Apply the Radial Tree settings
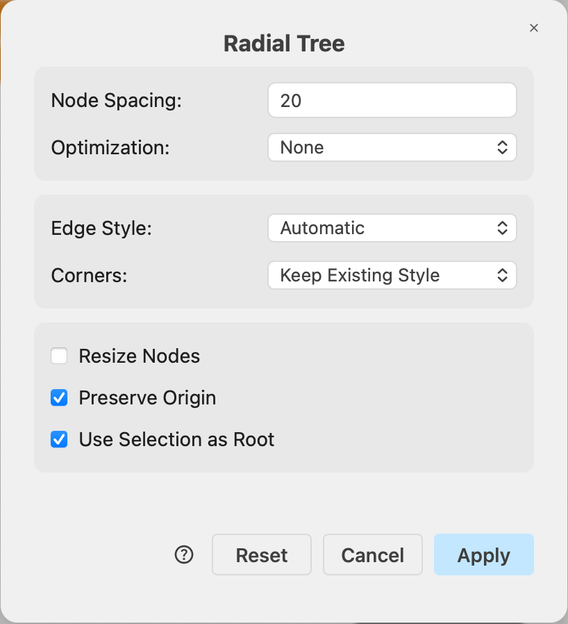 [x=484, y=555]
